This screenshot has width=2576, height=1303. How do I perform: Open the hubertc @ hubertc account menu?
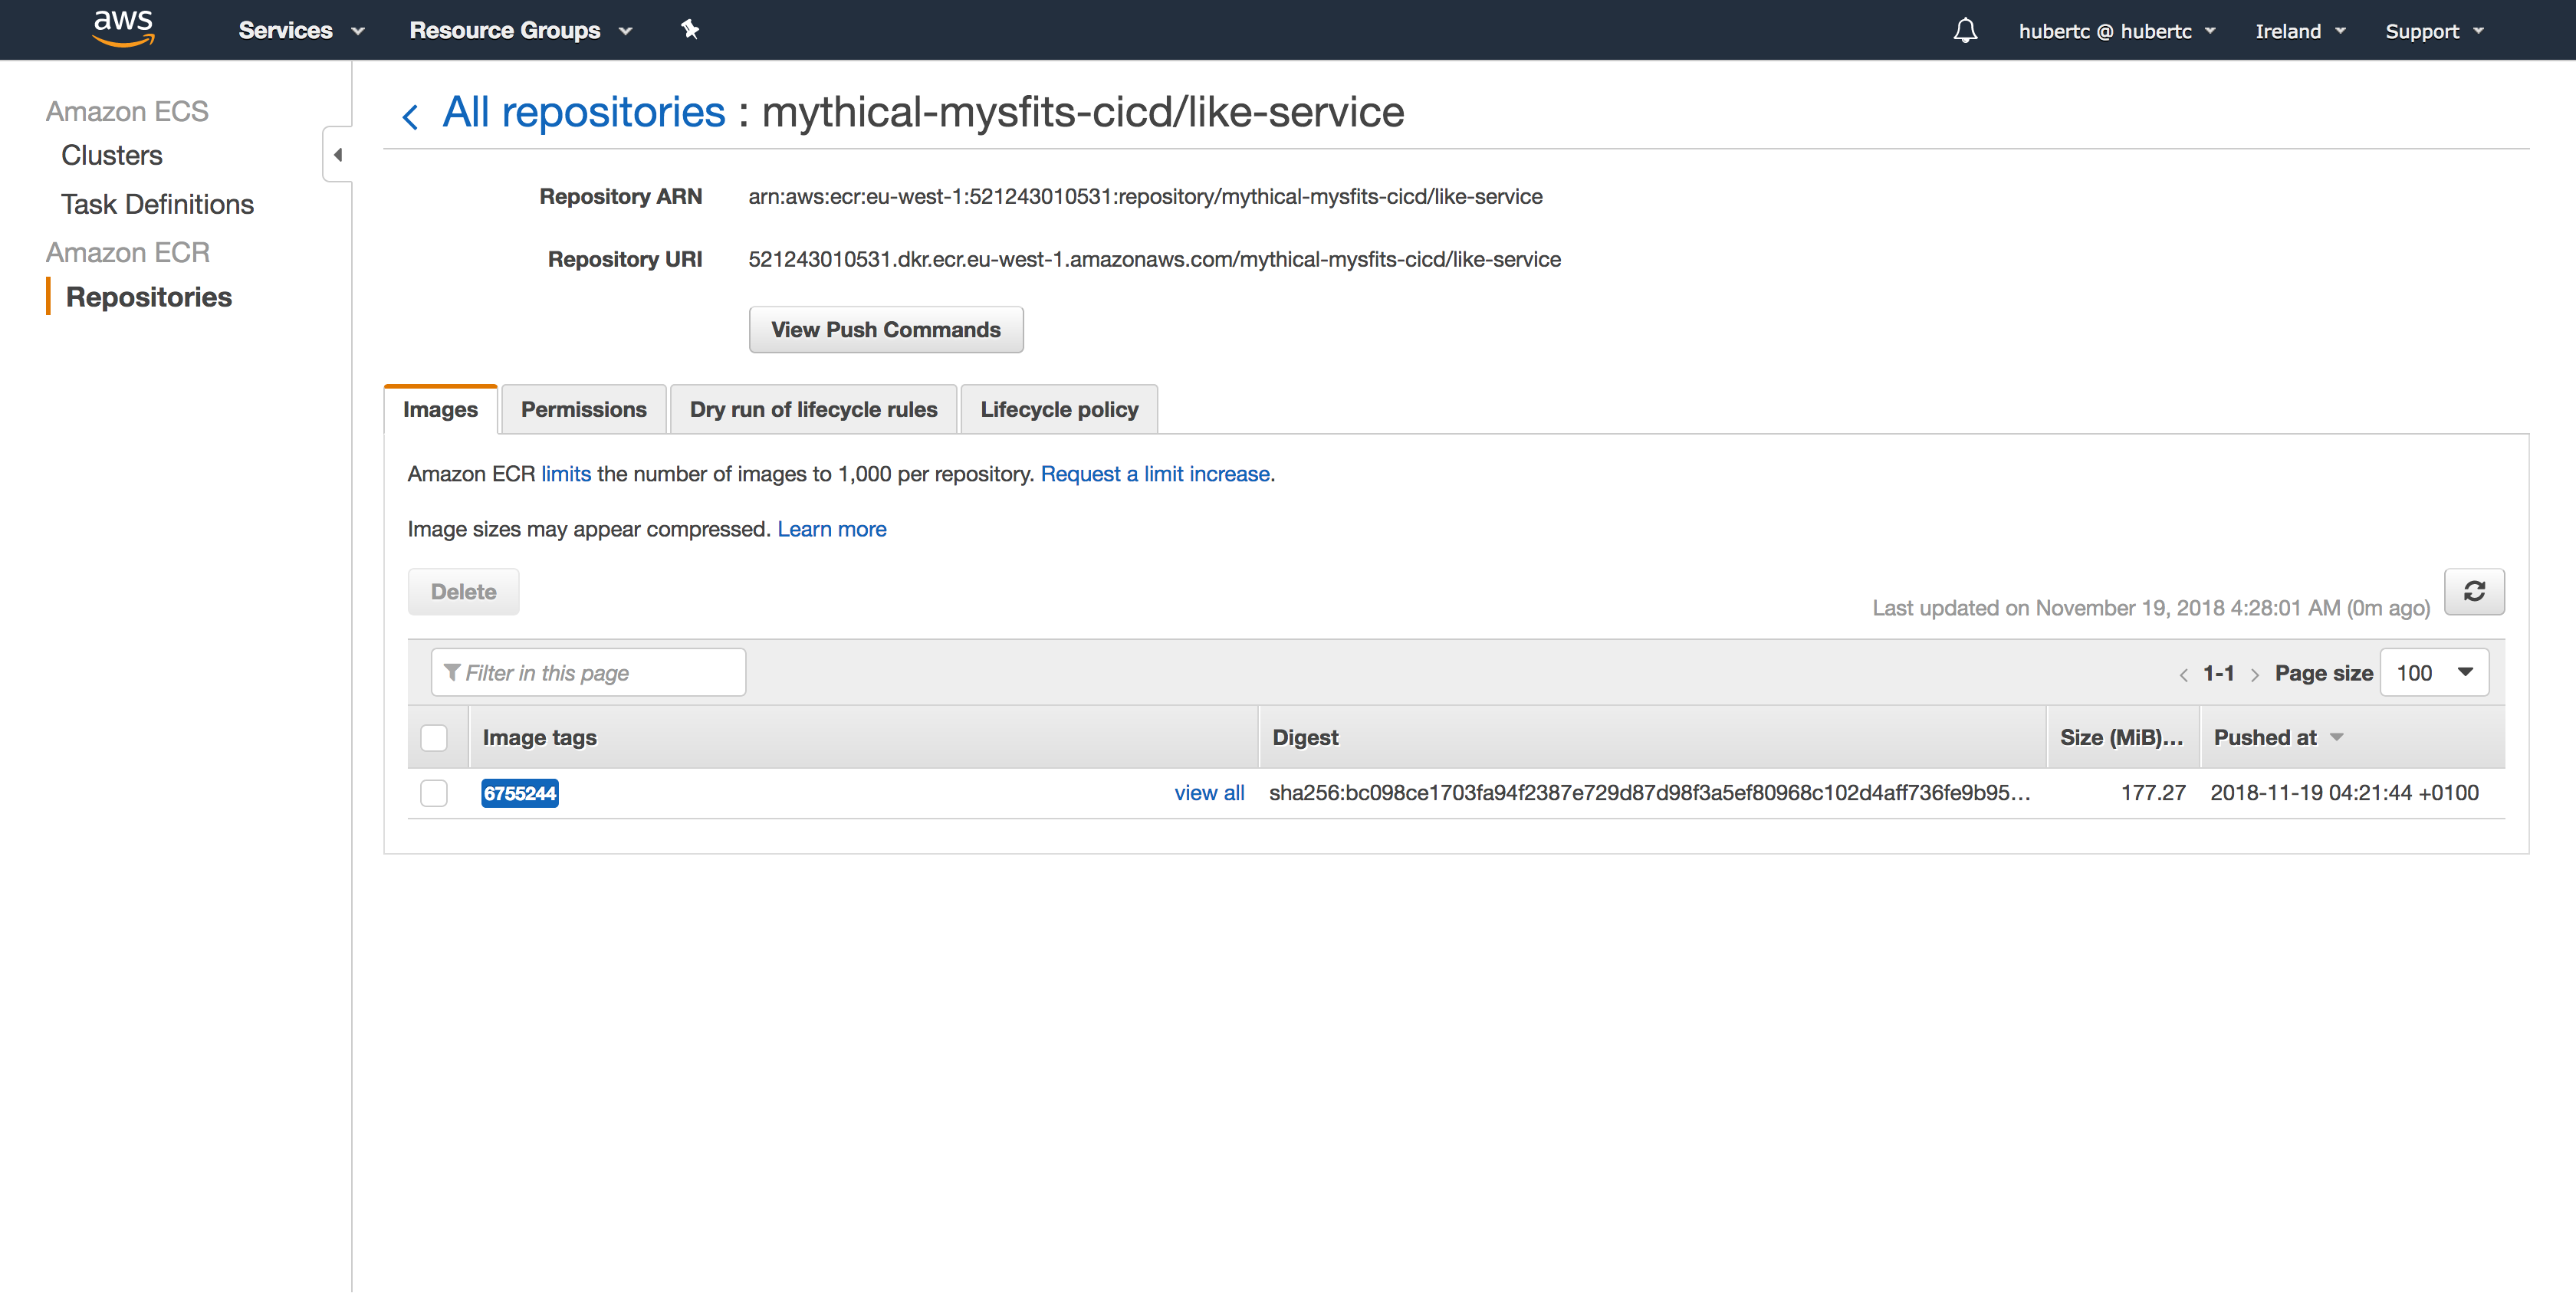pyautogui.click(x=2117, y=31)
